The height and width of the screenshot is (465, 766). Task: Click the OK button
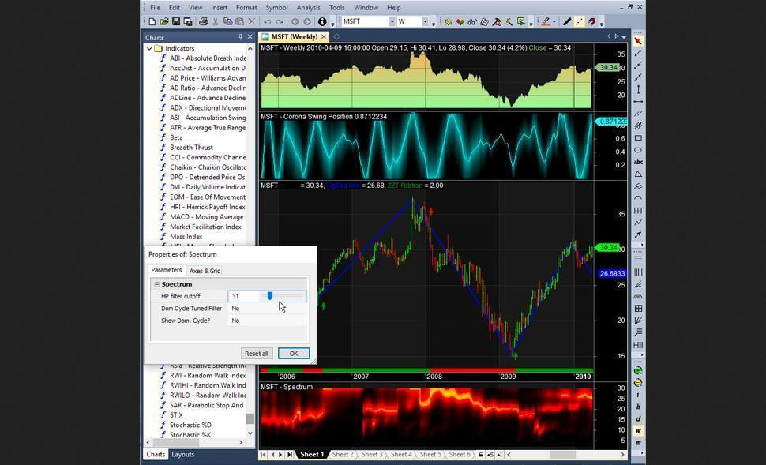tap(294, 354)
